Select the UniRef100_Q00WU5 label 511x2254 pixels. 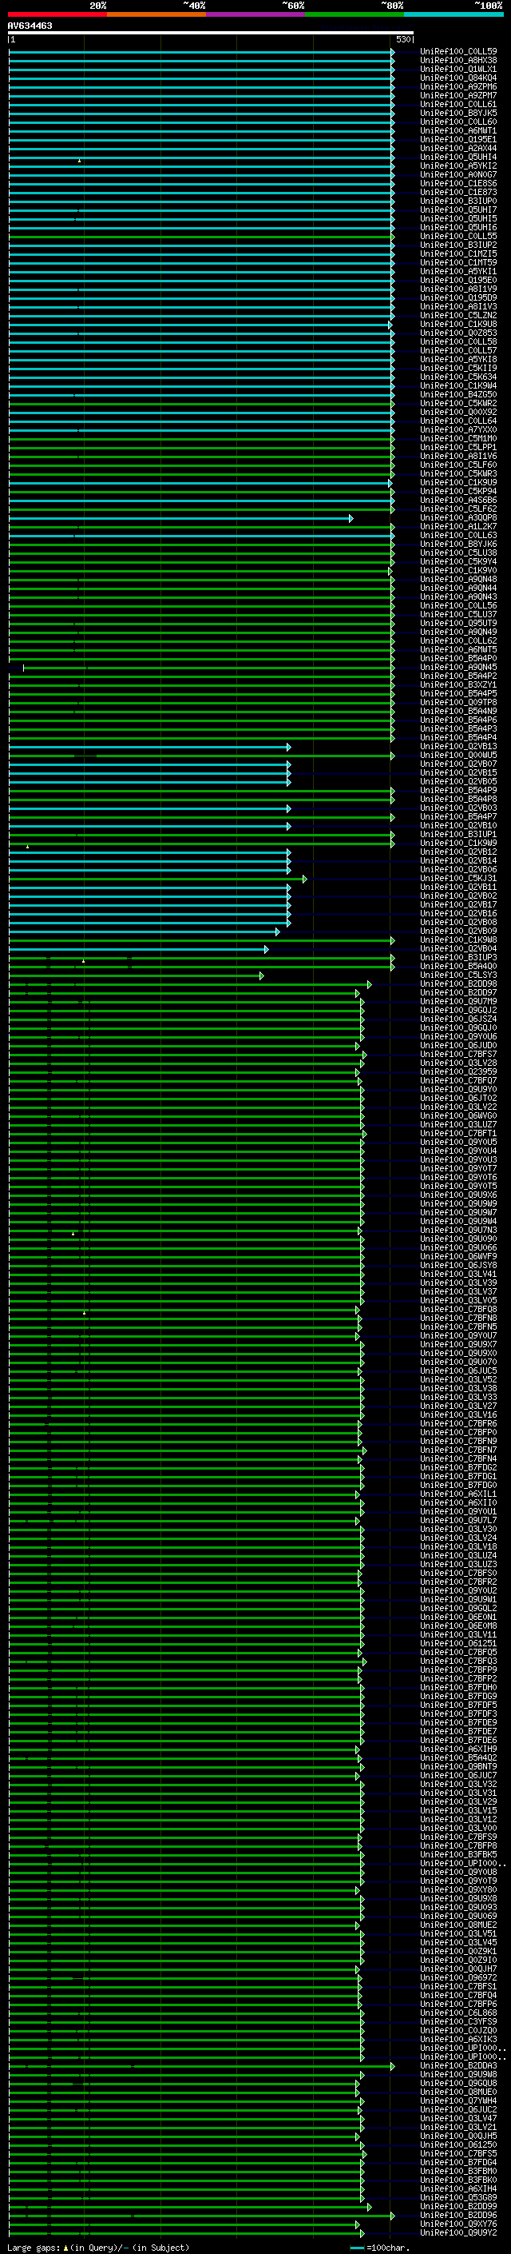pos(458,755)
